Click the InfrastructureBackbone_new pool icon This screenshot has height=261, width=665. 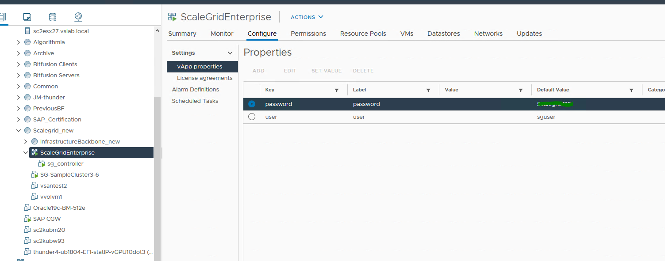[35, 142]
